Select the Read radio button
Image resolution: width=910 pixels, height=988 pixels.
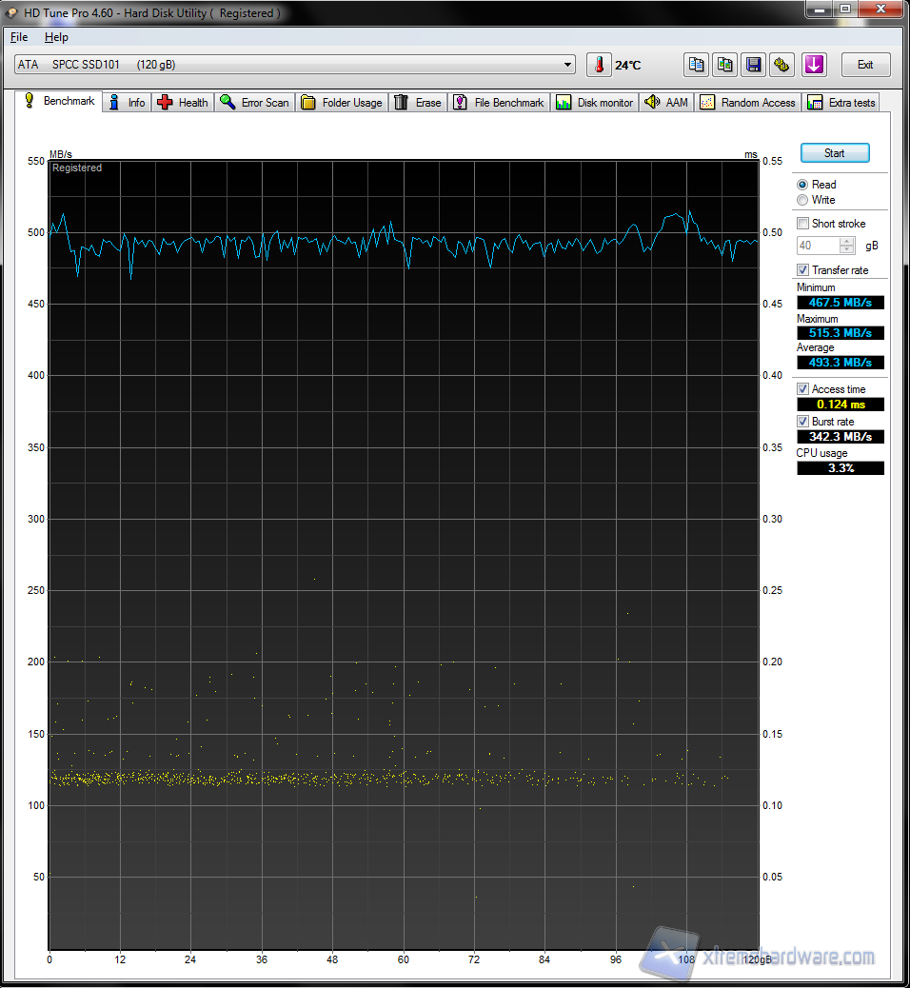(803, 185)
